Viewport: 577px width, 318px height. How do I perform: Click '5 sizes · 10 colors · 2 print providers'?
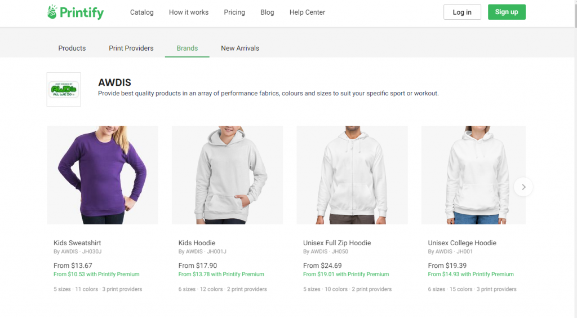tap(347, 289)
